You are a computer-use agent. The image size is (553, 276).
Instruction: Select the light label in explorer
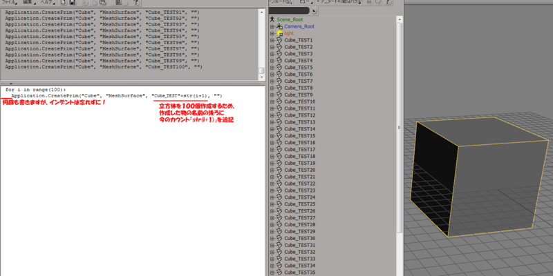pyautogui.click(x=289, y=33)
